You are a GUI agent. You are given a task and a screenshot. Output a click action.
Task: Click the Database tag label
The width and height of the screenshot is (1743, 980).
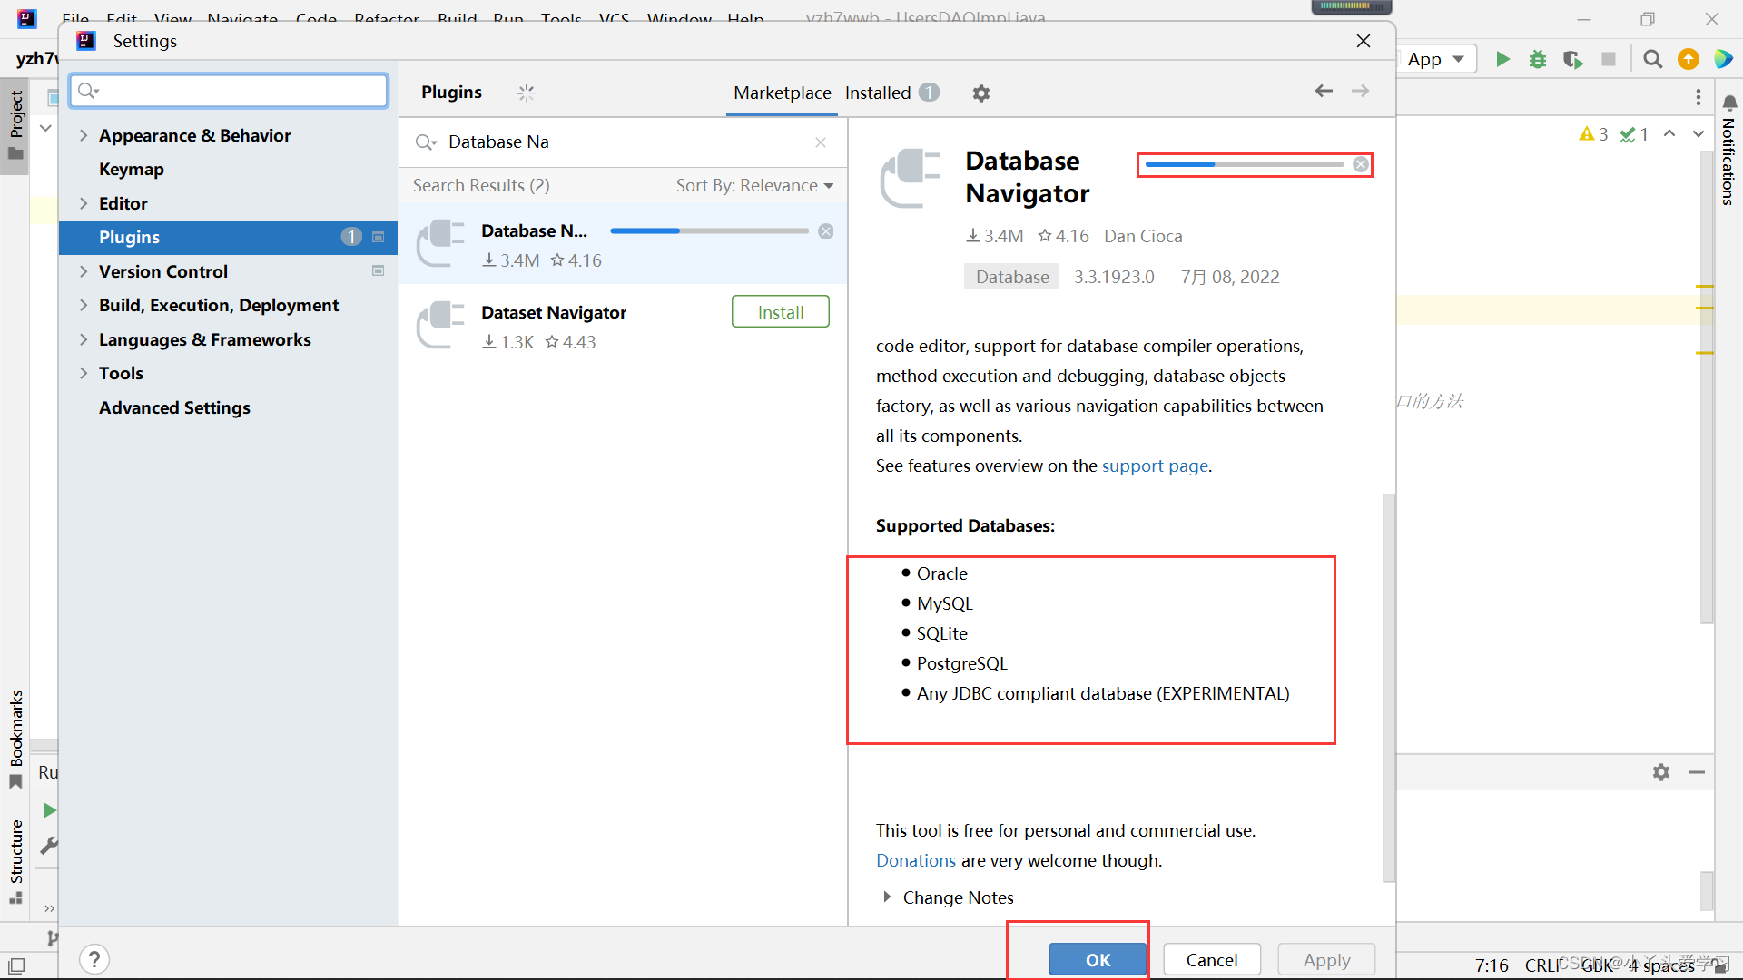tap(1012, 277)
